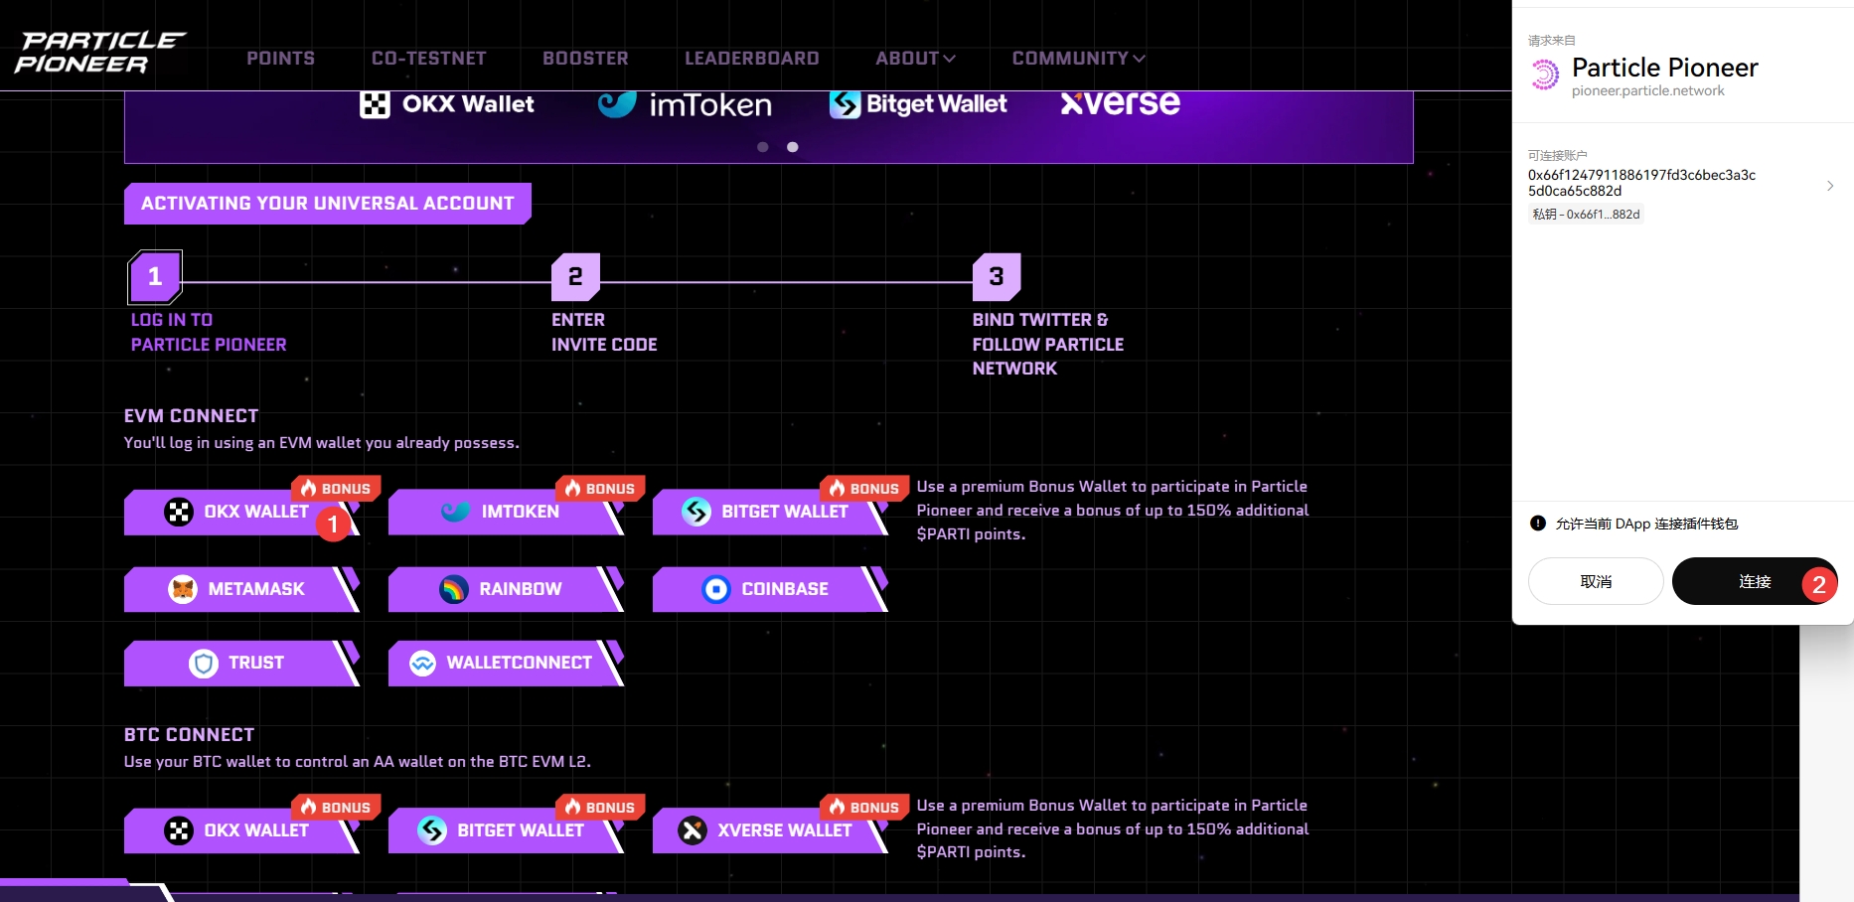This screenshot has height=902, width=1854.
Task: Click the Trust wallet shield icon
Action: [x=204, y=663]
